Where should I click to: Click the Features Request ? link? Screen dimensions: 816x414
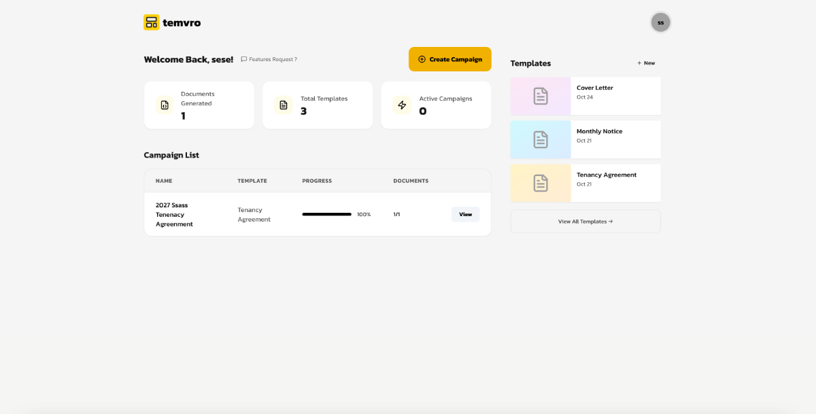pyautogui.click(x=273, y=59)
